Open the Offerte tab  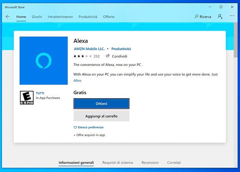point(109,16)
